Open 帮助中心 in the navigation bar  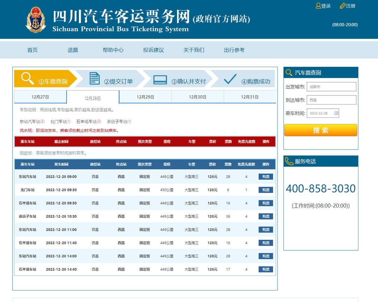pos(113,50)
